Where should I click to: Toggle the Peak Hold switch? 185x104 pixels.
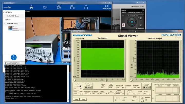pyautogui.click(x=142, y=101)
